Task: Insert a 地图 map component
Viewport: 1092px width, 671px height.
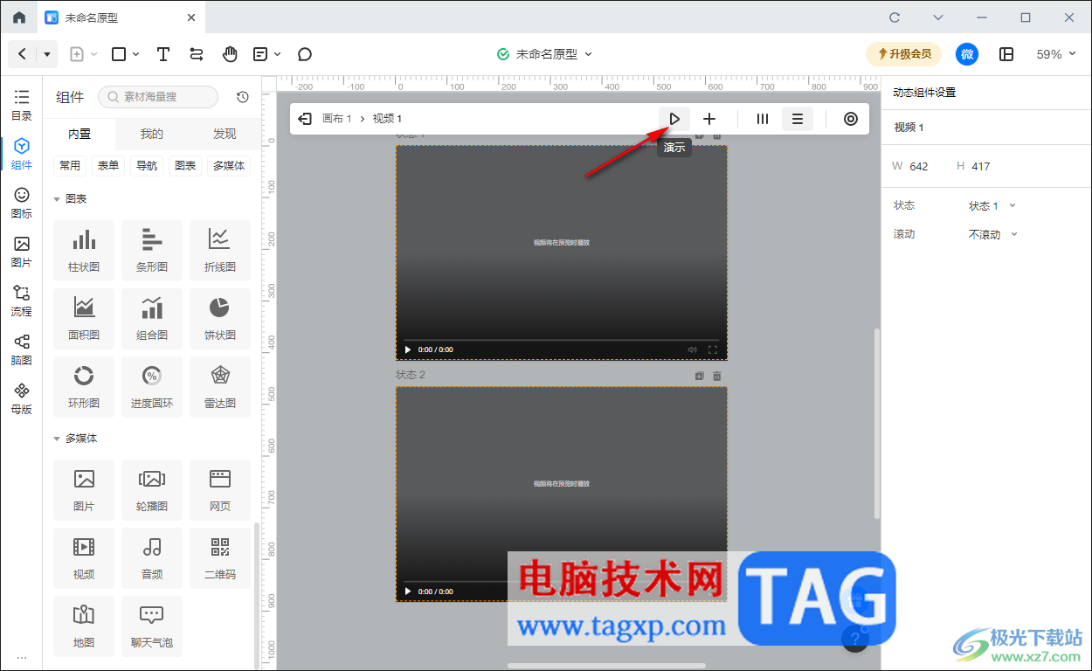Action: pos(84,626)
